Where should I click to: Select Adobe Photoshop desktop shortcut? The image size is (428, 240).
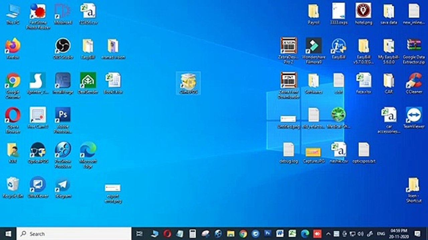[63, 120]
